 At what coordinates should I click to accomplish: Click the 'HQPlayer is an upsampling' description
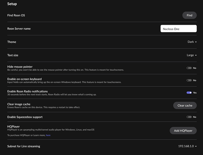click(51, 130)
